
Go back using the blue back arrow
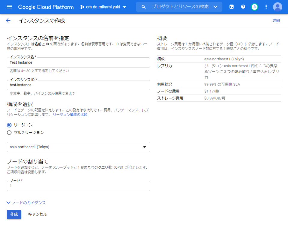click(8, 20)
